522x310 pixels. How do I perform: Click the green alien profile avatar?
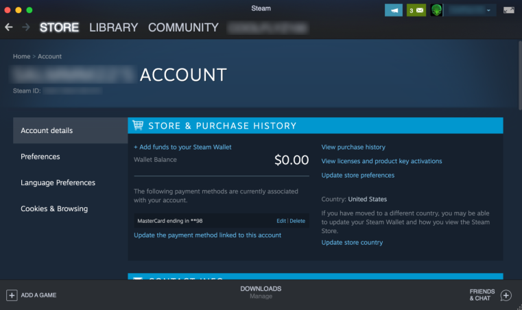click(436, 10)
